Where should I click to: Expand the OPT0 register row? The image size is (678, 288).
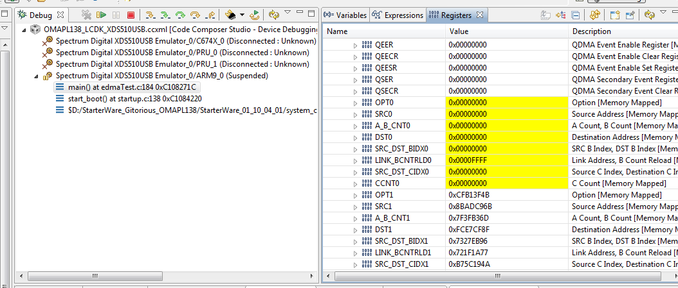coord(356,103)
